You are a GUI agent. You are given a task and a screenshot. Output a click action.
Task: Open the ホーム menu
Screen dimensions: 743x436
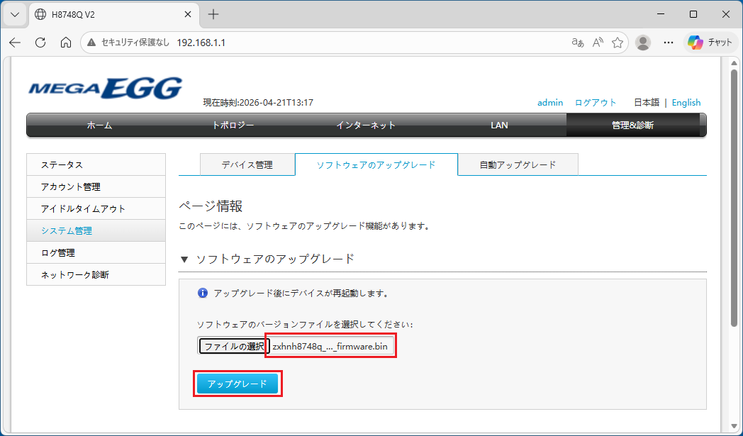click(99, 125)
